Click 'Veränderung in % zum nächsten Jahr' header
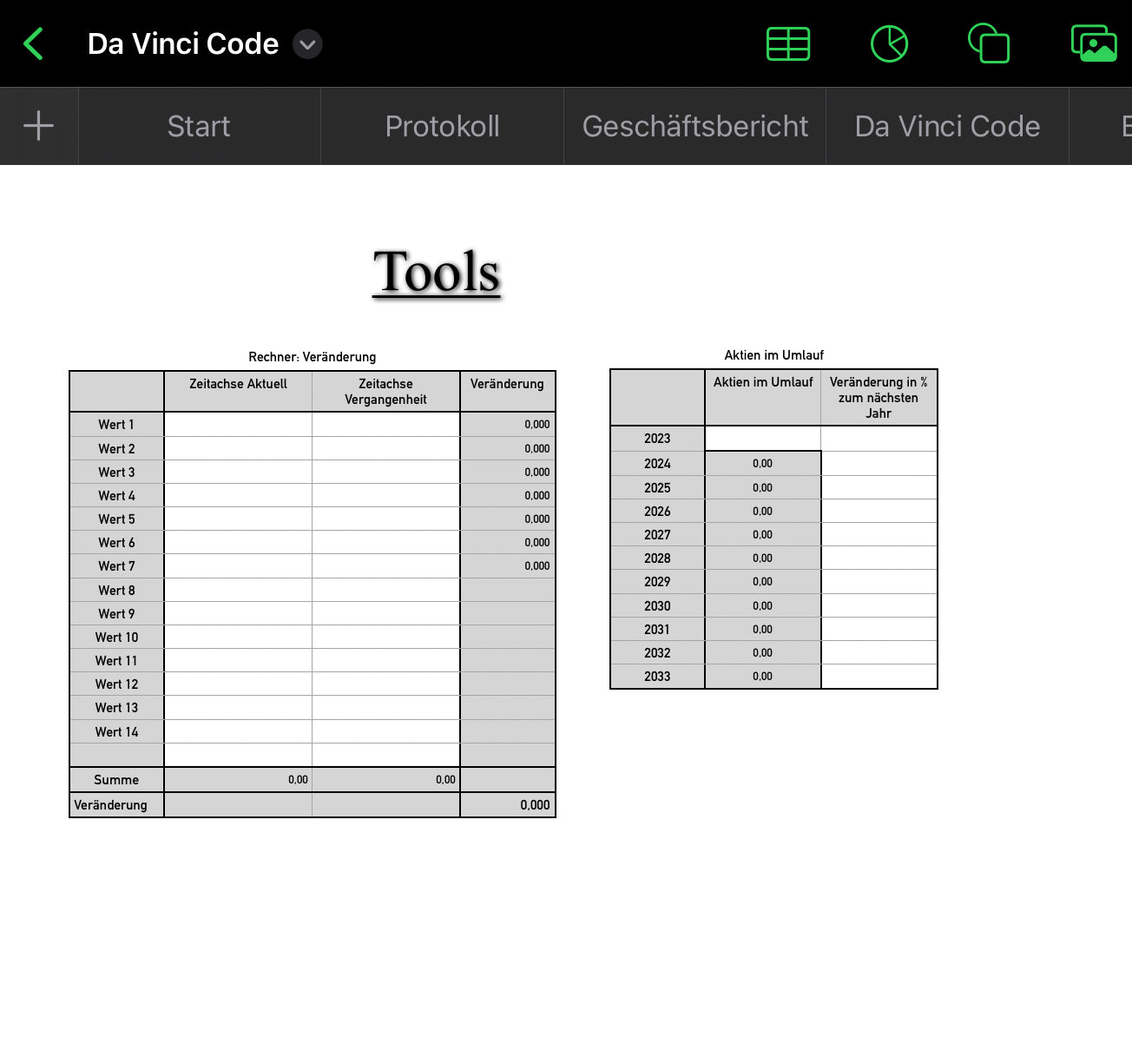The height and width of the screenshot is (1051, 1132). [x=879, y=398]
